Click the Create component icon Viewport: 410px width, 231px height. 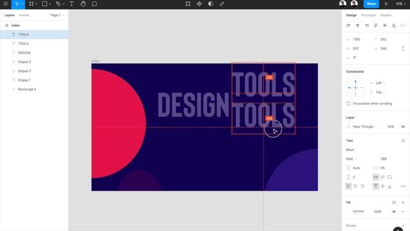(x=199, y=4)
